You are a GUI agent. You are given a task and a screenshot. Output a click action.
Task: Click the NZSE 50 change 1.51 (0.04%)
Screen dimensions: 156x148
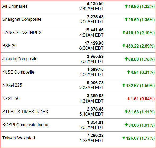tap(142, 99)
